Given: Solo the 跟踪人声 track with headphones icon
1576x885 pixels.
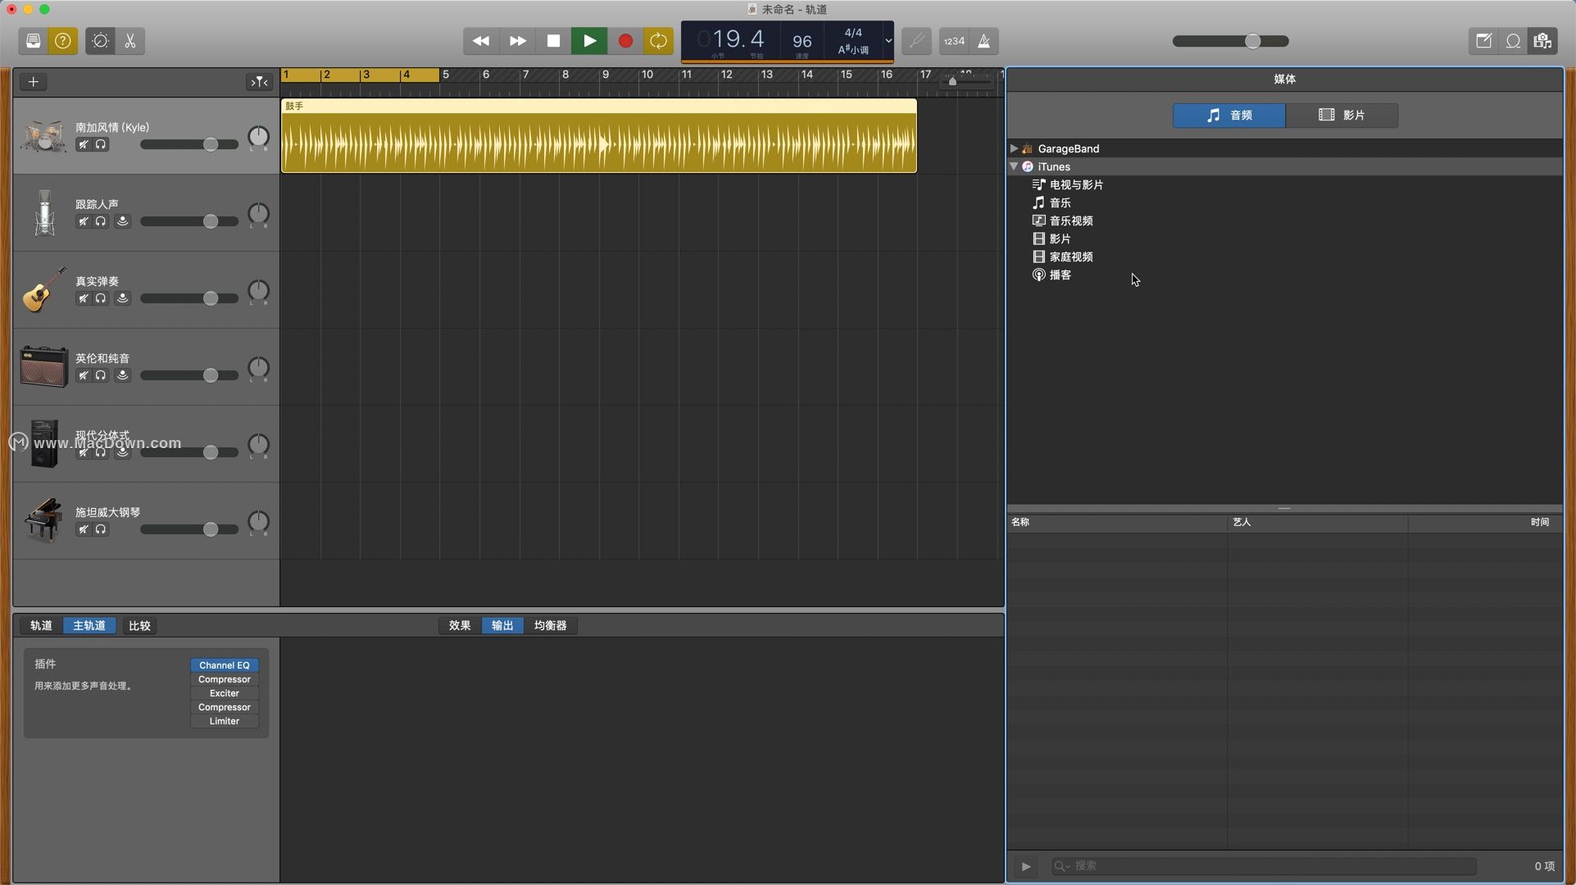Looking at the screenshot, I should (101, 221).
